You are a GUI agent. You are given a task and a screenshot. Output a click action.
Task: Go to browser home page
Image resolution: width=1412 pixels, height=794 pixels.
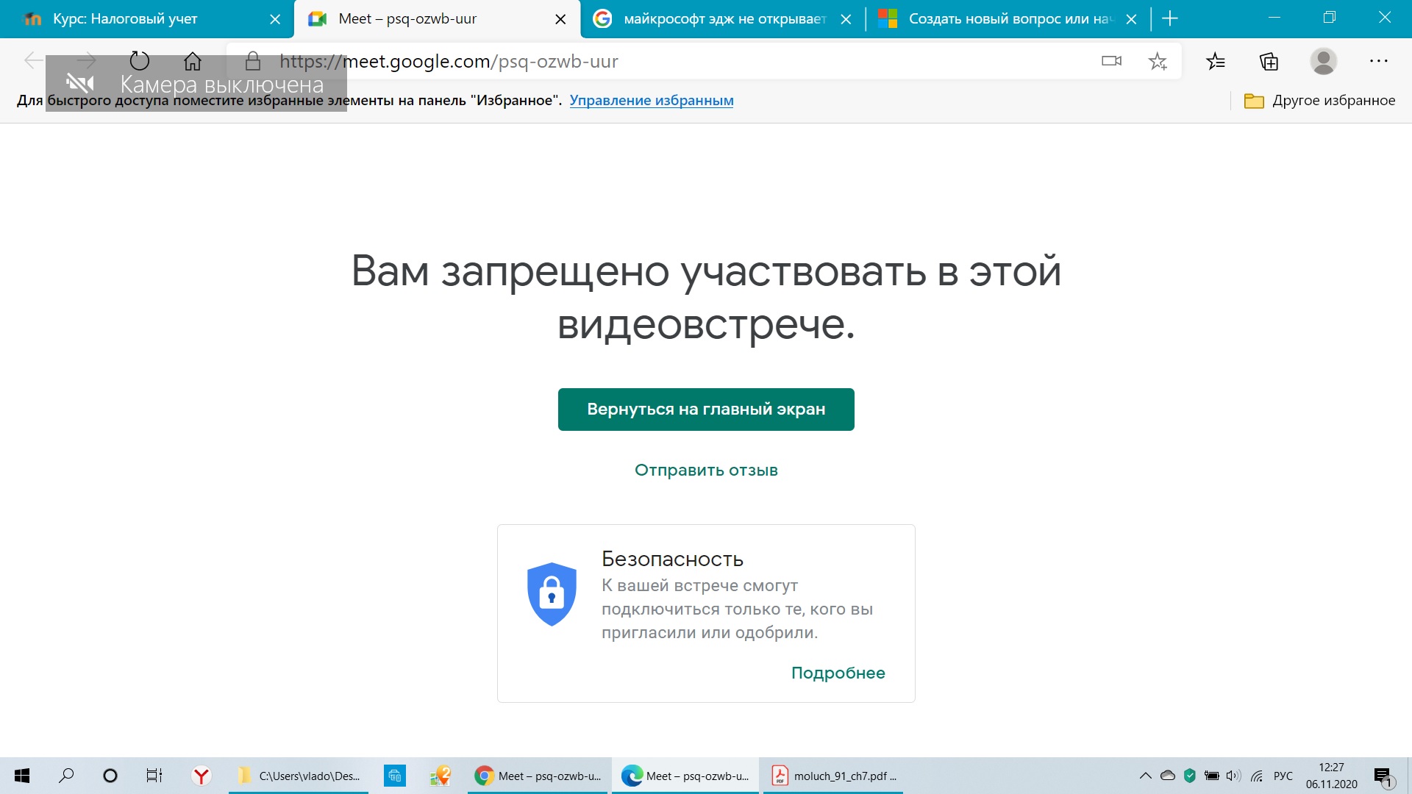193,61
